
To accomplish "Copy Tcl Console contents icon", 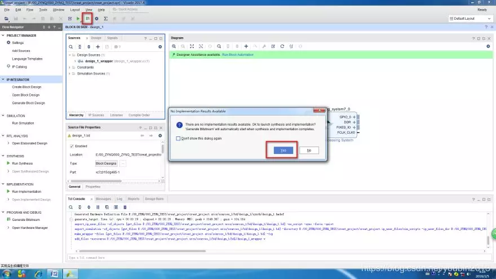I will point(107,207).
